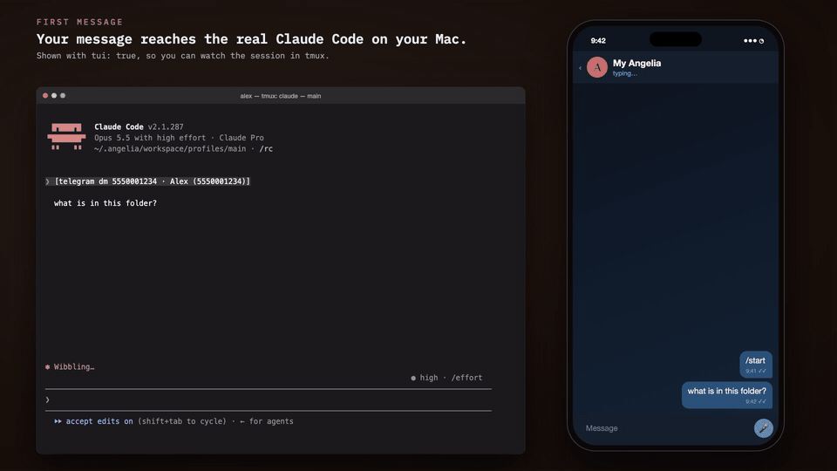The image size is (837, 471).
Task: Click the phone signal status icons
Action: 753,41
